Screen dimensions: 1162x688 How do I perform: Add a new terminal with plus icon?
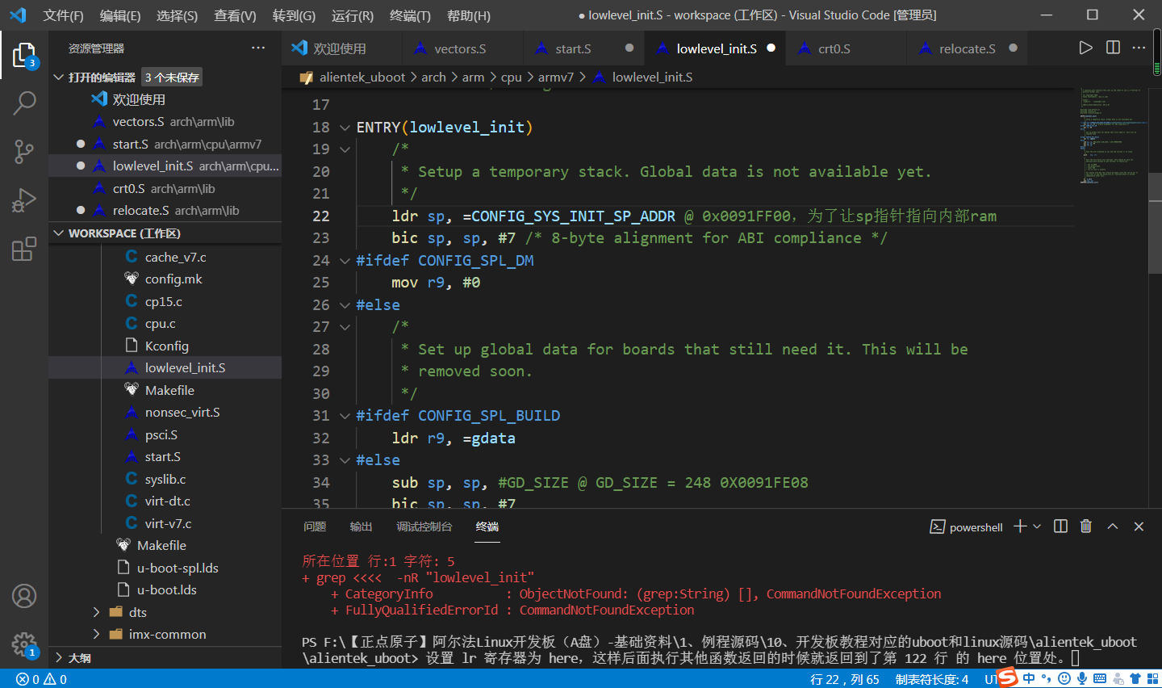(1020, 526)
